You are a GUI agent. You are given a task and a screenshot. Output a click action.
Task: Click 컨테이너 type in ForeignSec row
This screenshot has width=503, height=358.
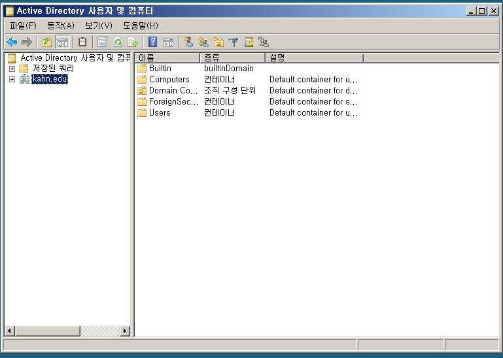[x=219, y=102]
